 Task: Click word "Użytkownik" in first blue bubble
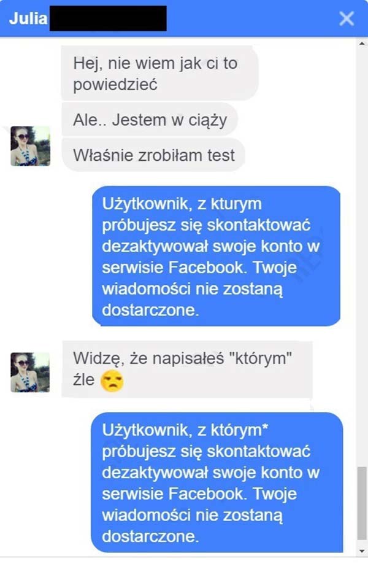pos(146,204)
